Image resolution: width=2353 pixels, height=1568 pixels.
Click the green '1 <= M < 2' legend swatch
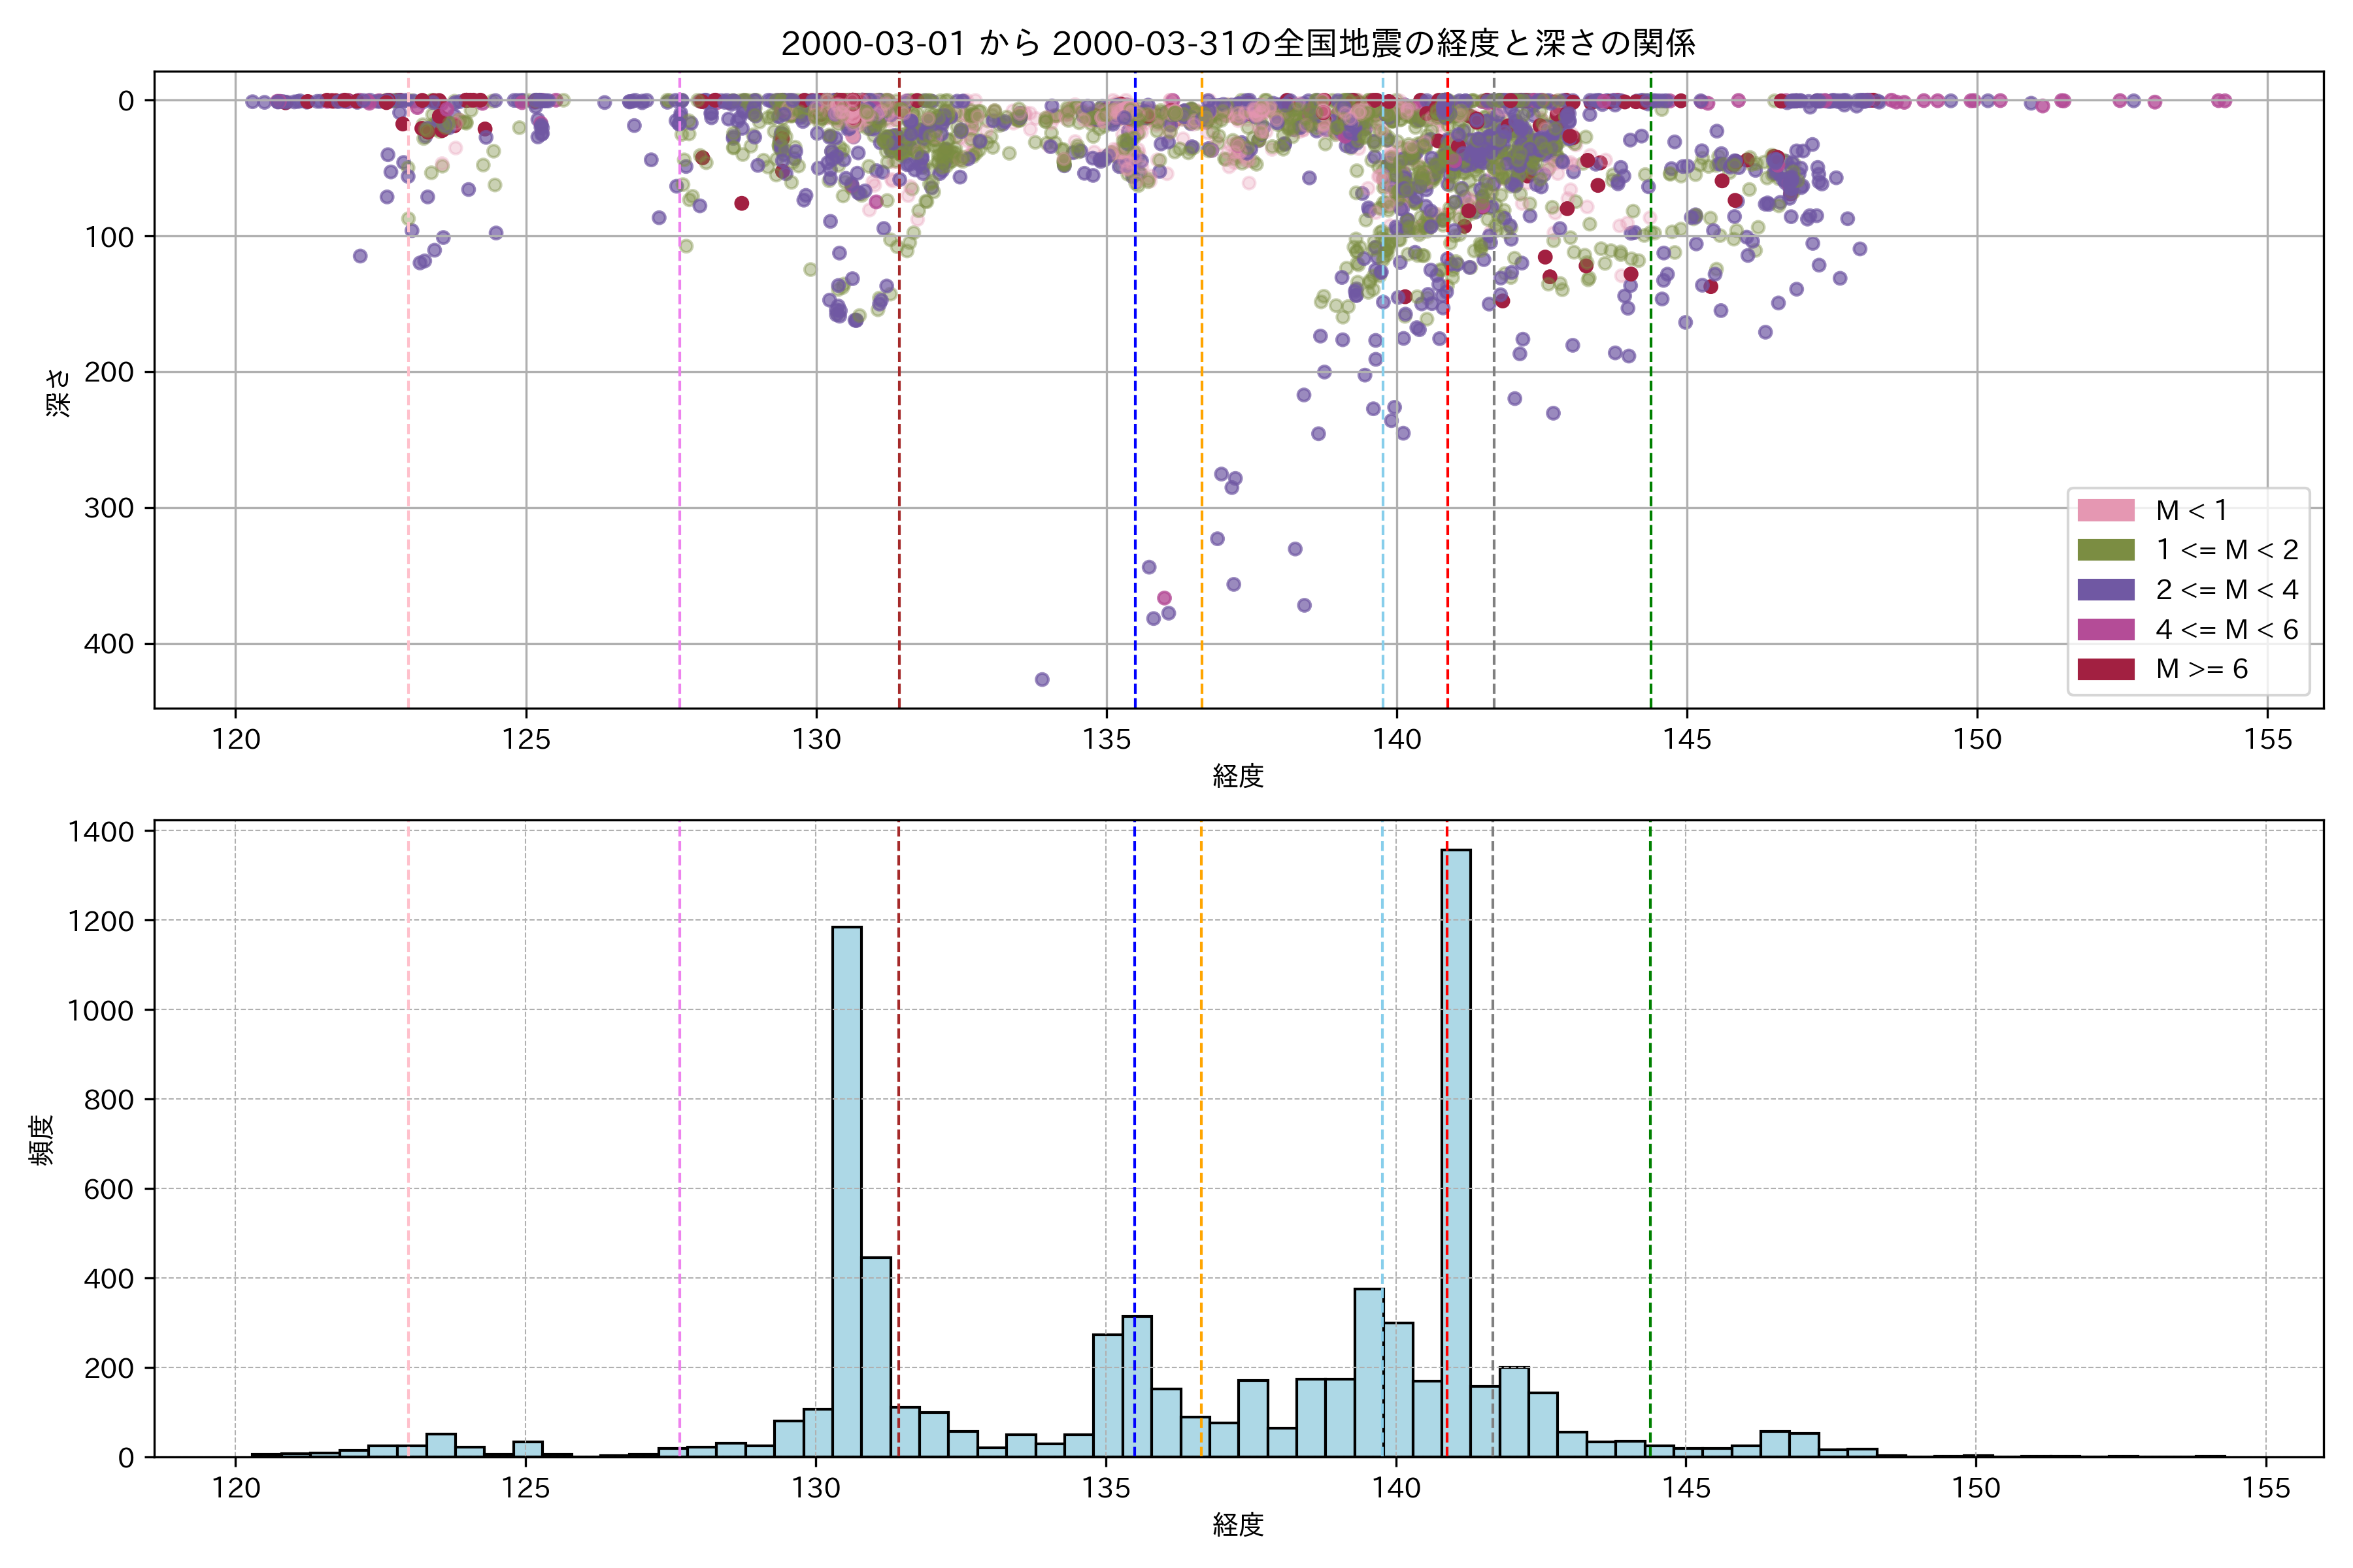pyautogui.click(x=2105, y=550)
